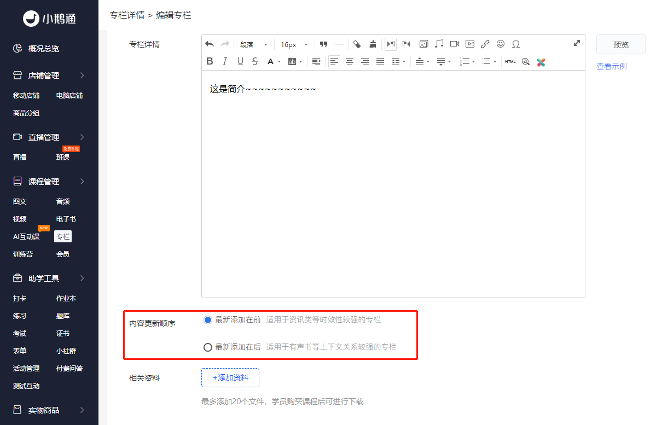Open the 段落 paragraph format dropdown
This screenshot has width=662, height=425.
(x=253, y=44)
